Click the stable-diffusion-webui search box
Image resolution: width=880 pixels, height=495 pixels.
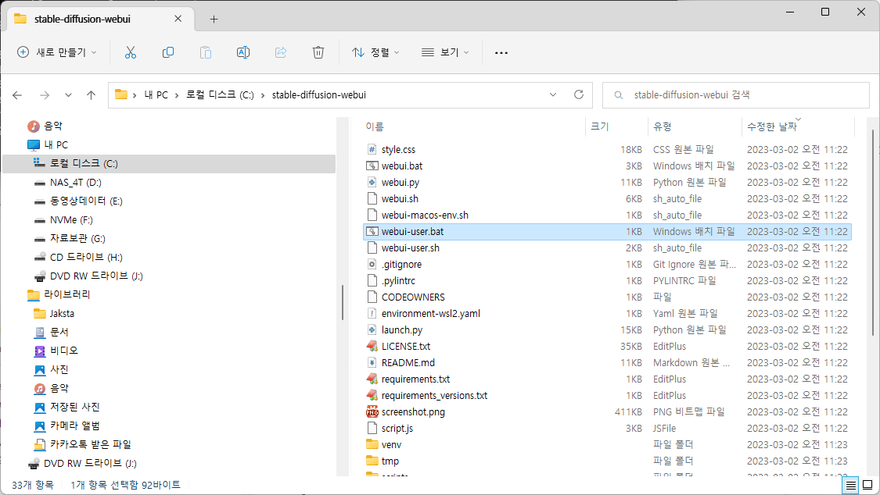736,95
